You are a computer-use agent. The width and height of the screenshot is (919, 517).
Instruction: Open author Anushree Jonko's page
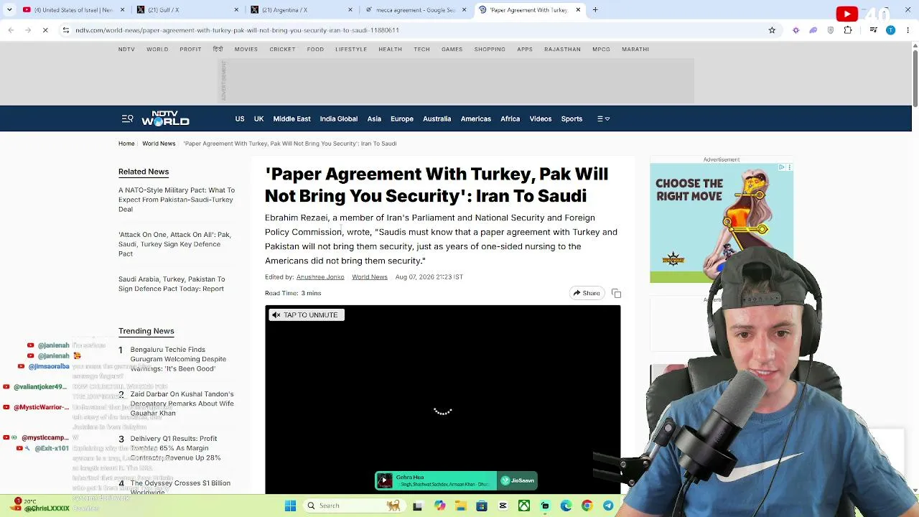coord(320,277)
